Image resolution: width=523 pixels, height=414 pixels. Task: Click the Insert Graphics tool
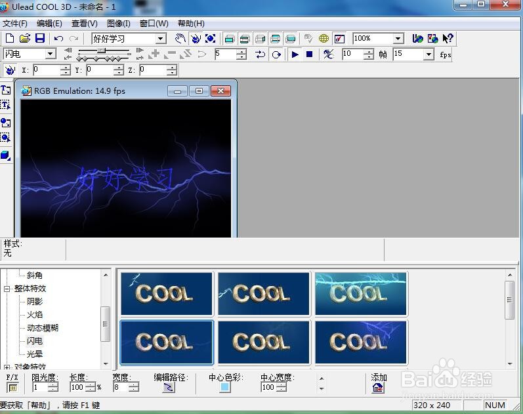pos(6,123)
